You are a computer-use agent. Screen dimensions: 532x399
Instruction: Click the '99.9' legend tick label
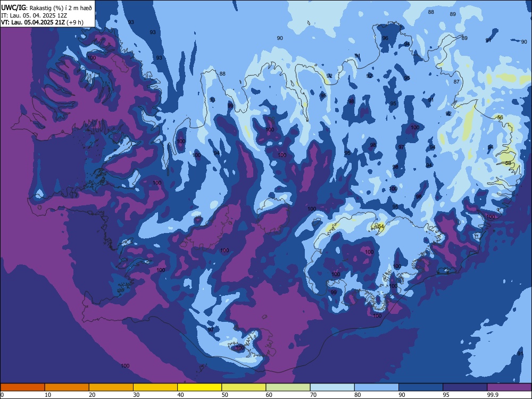click(x=493, y=395)
